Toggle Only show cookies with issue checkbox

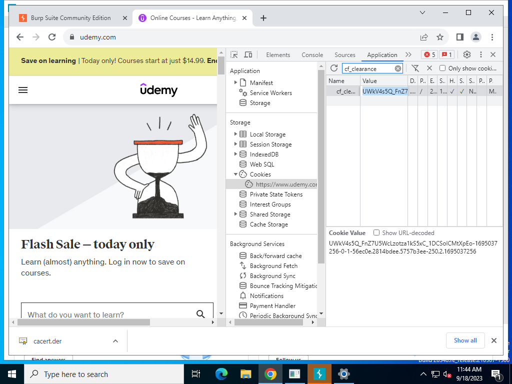[x=442, y=68]
